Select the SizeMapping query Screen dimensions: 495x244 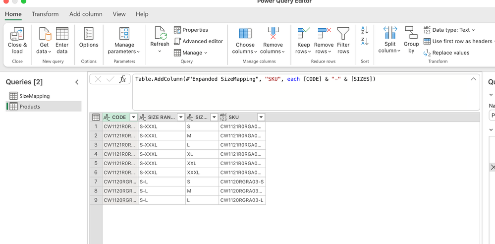click(44, 96)
